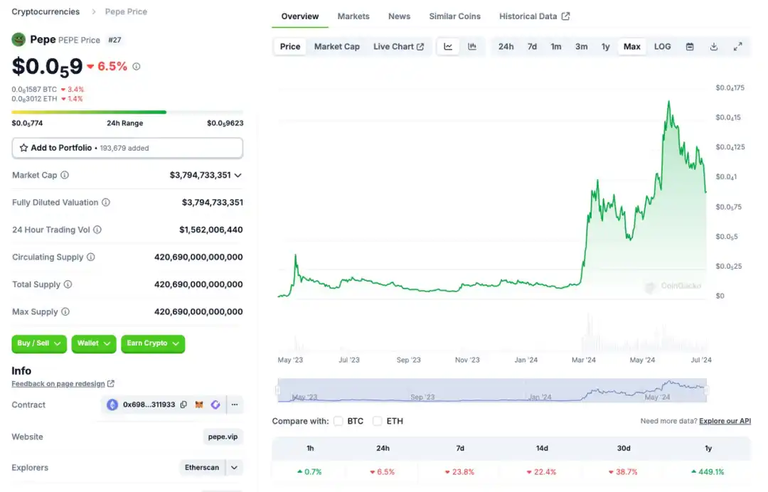The image size is (768, 492).
Task: Open the Explore our API link
Action: coord(725,421)
